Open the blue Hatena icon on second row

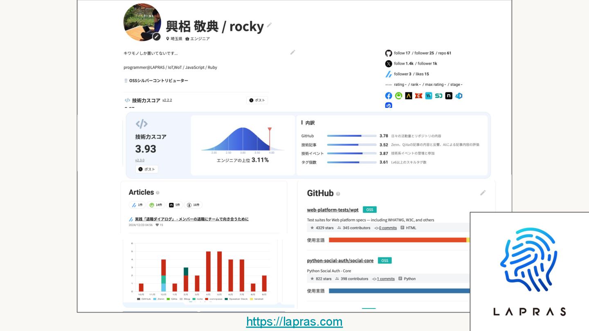[389, 105]
